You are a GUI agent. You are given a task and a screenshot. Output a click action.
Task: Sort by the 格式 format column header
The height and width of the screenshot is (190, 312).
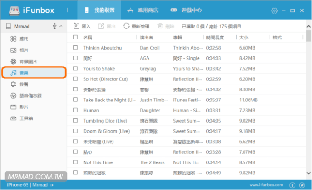click(277, 38)
